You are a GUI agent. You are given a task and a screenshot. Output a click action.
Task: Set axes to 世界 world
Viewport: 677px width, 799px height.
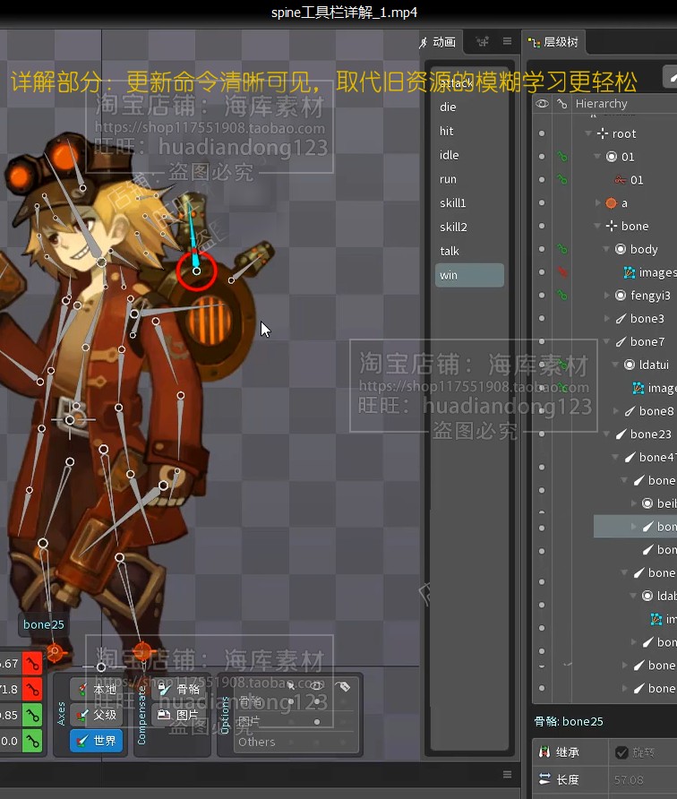point(97,741)
